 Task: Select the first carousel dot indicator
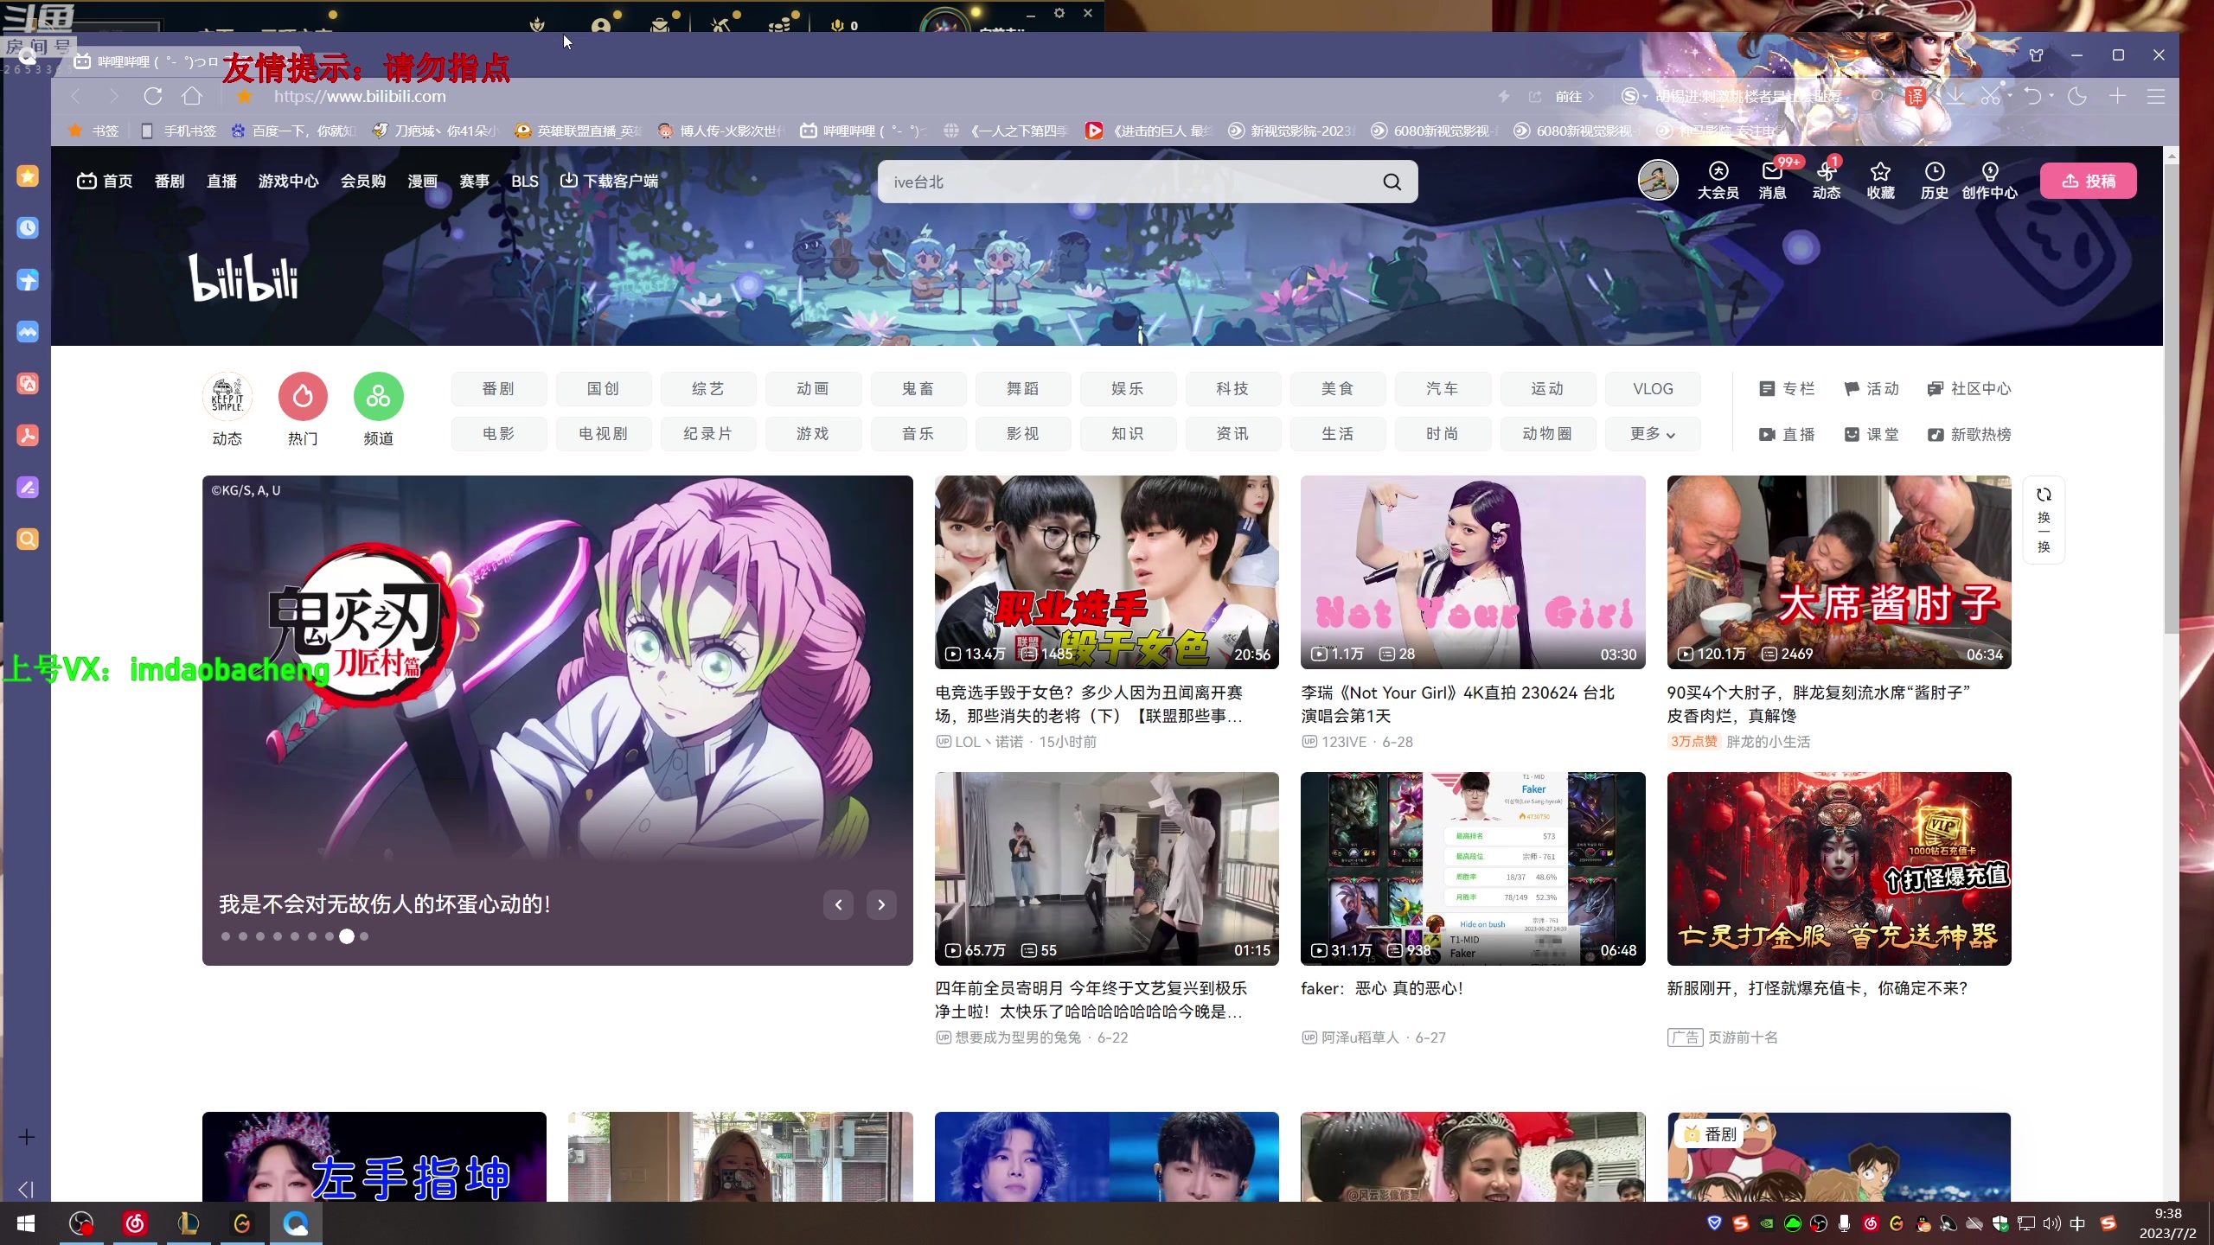pos(226,936)
